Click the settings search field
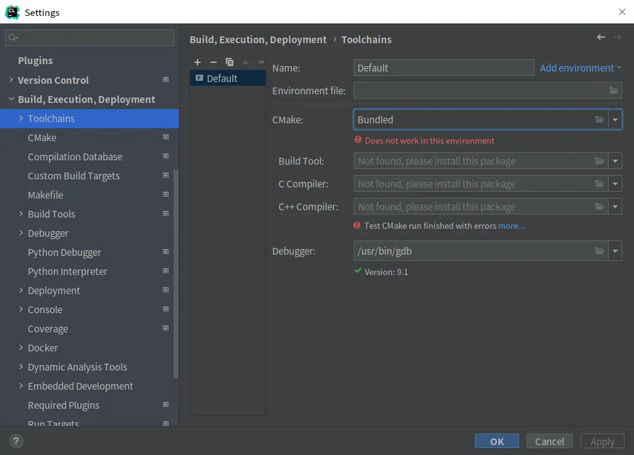634x455 pixels. click(93, 38)
